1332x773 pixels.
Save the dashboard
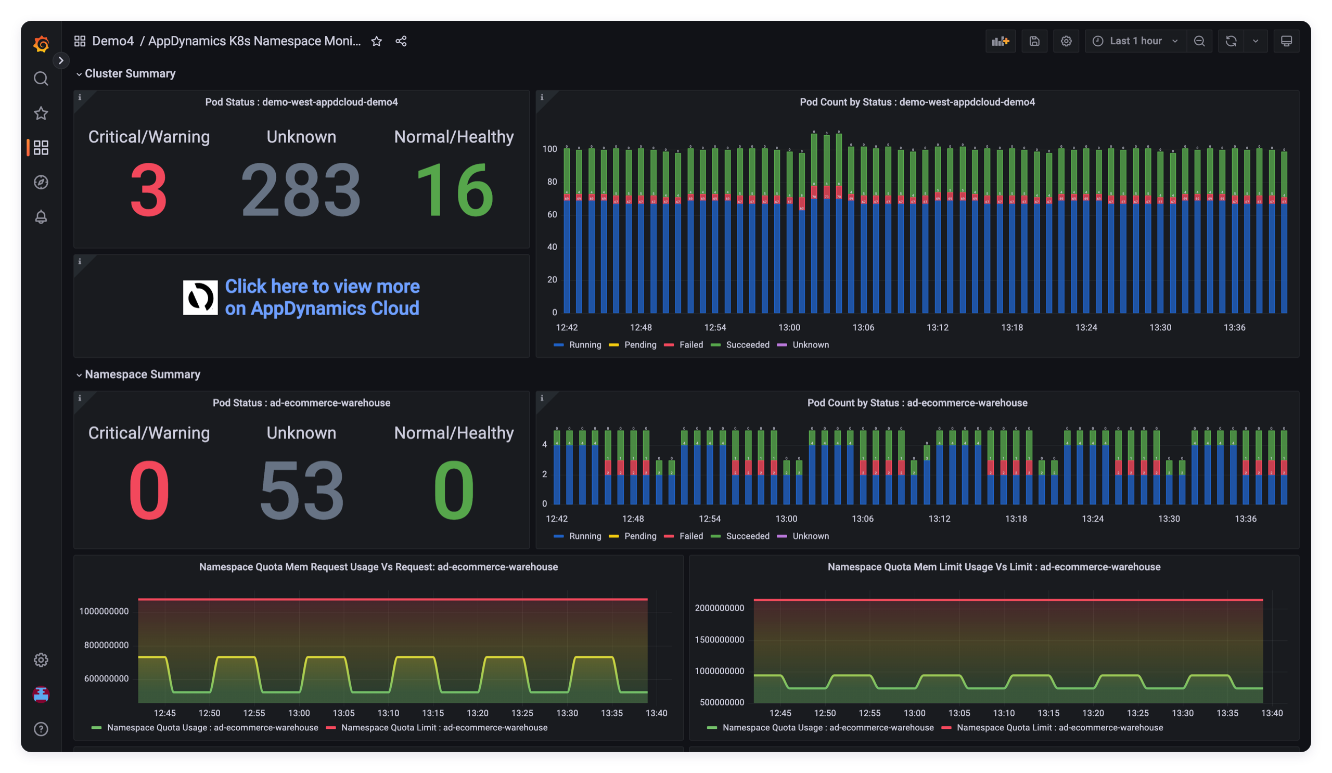1034,41
